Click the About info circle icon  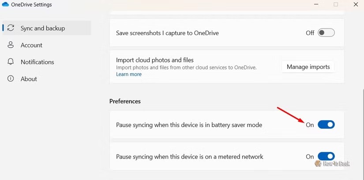pos(11,79)
